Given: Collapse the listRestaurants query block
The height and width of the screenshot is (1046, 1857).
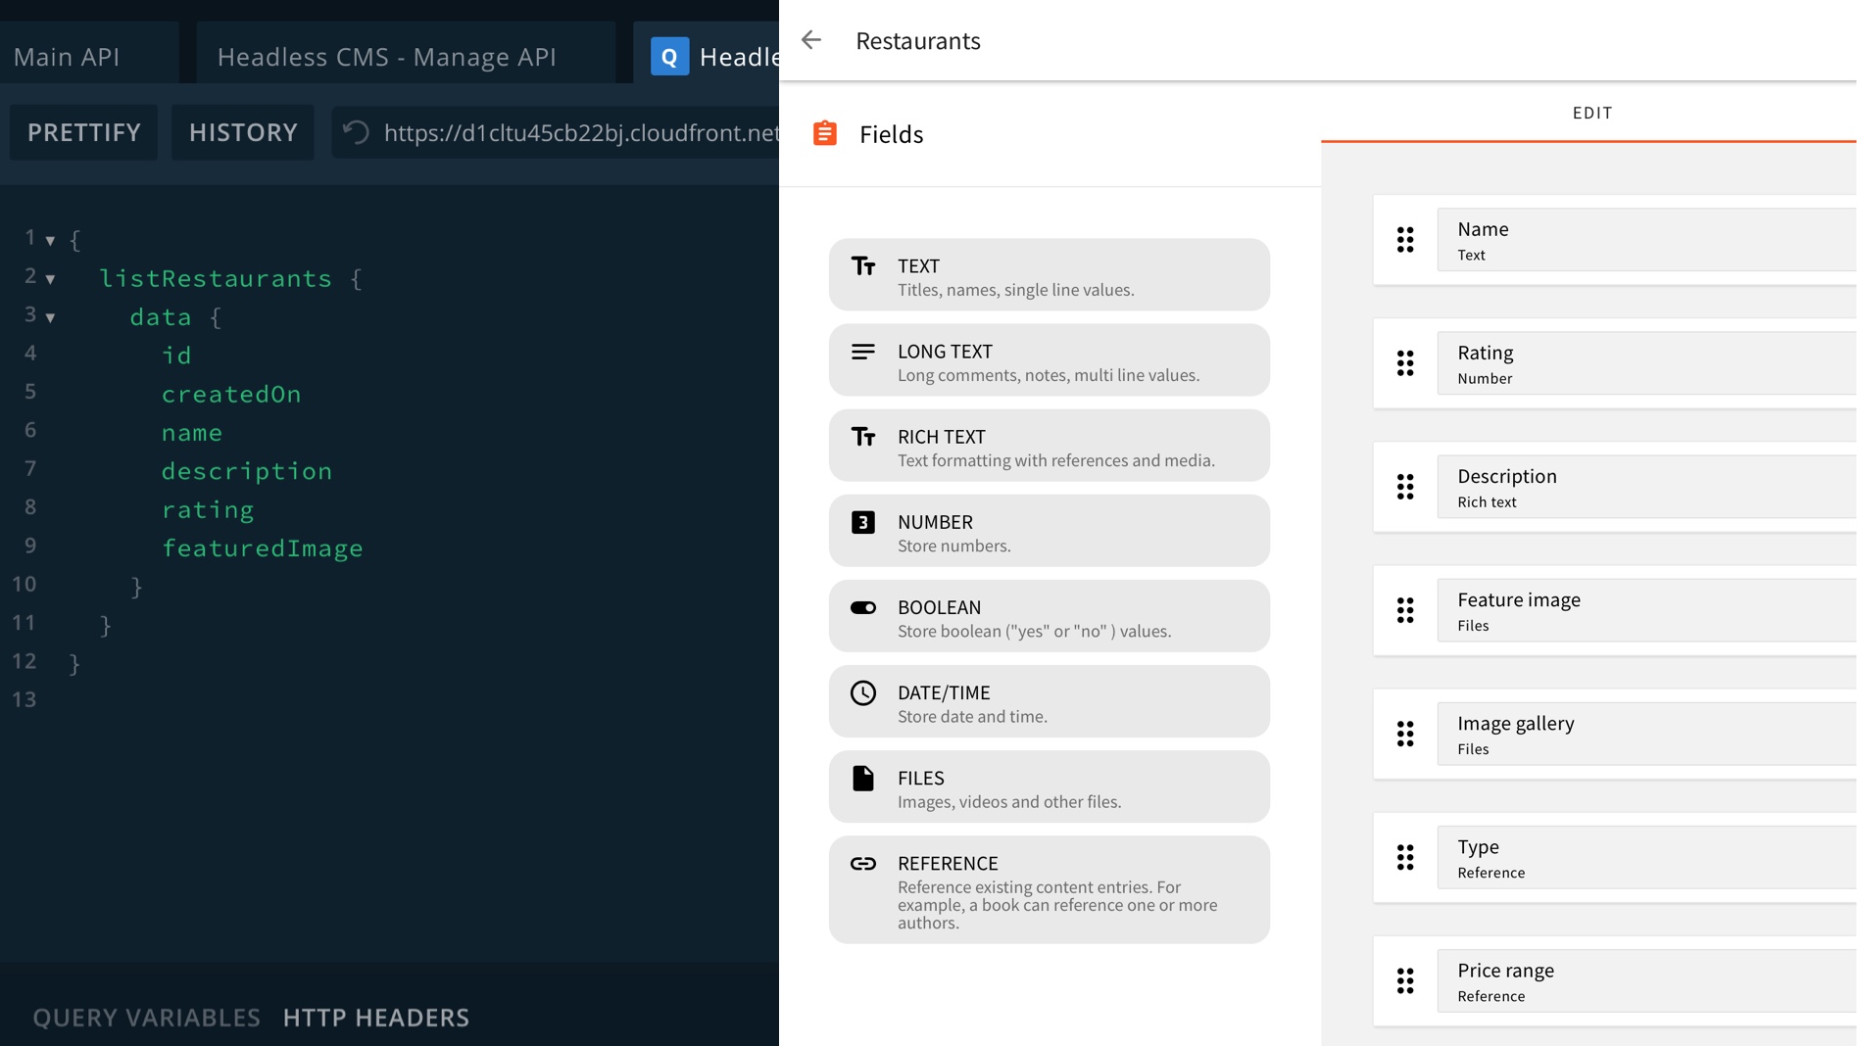Looking at the screenshot, I should point(50,278).
